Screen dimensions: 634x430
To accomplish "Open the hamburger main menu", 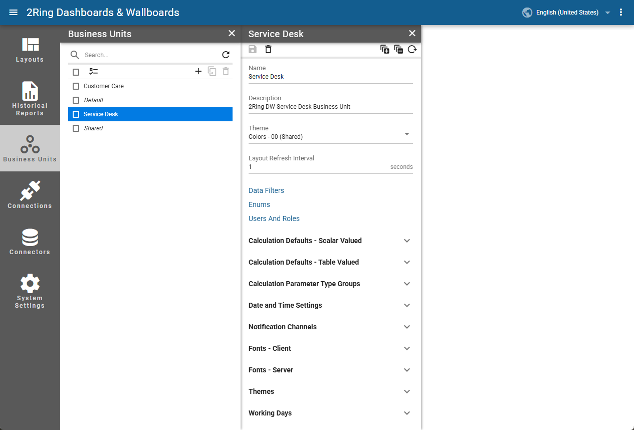I will pyautogui.click(x=14, y=13).
